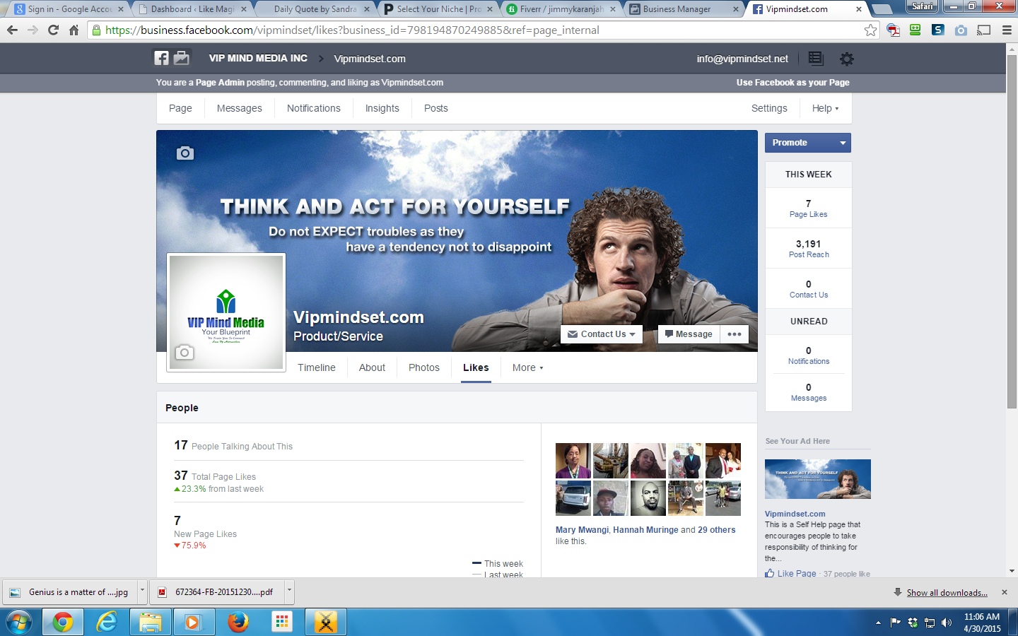Screen dimensions: 1018x636
Task: Open the Posts tab
Action: tap(436, 108)
